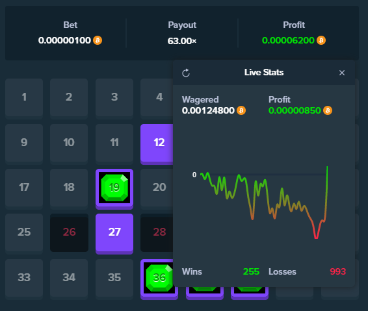
Task: Pick number 34 tile
Action: pyautogui.click(x=69, y=279)
